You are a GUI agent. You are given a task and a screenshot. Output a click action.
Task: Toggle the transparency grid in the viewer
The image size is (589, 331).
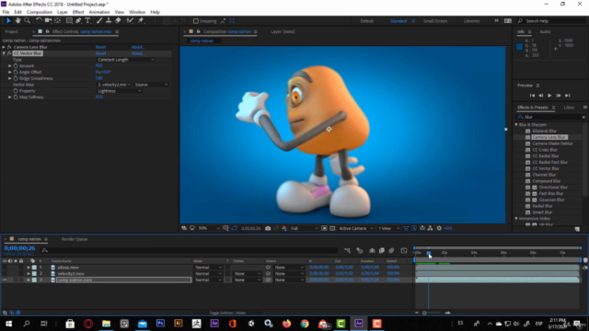point(332,228)
